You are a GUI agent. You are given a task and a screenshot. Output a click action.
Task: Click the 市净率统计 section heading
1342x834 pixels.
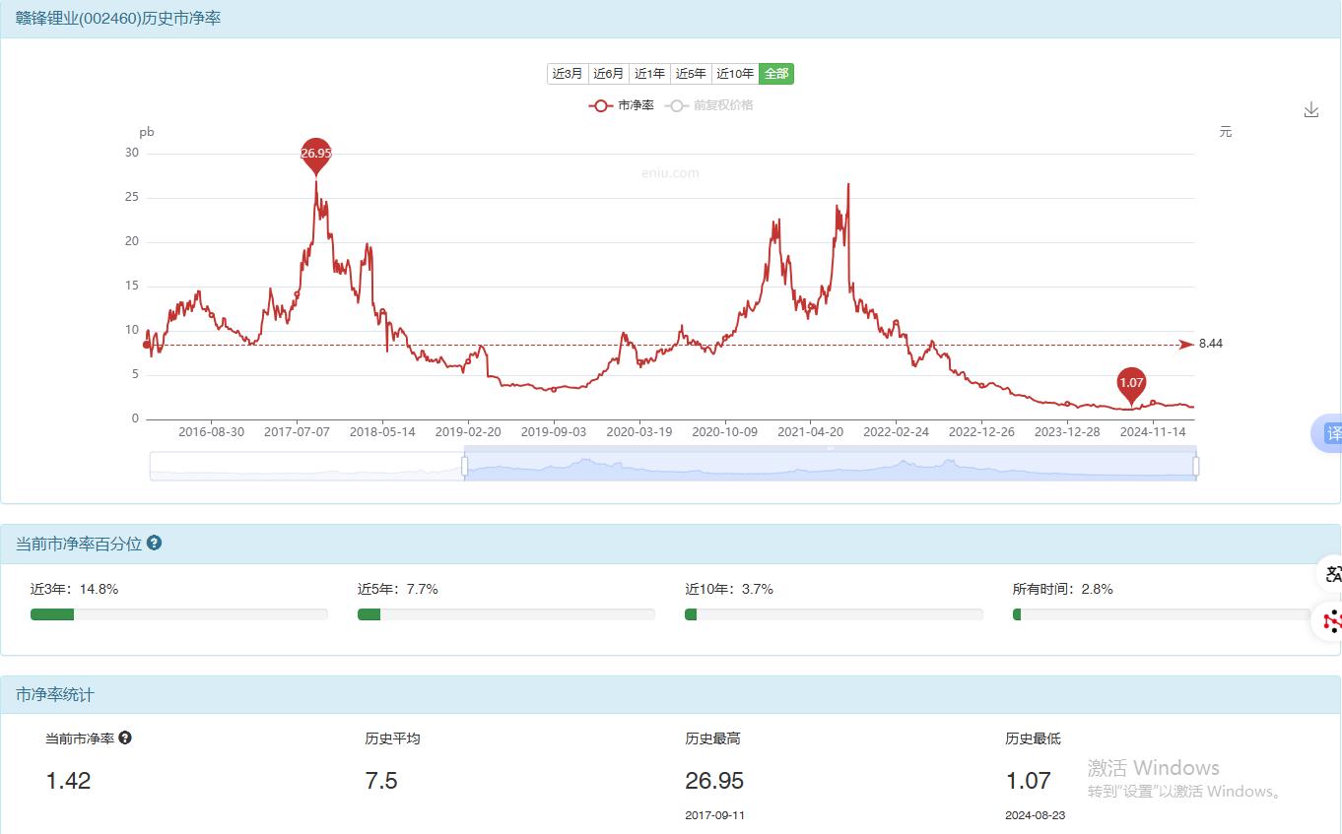[55, 694]
